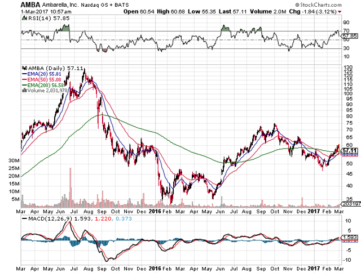Click the -10 level on MACD axis
This screenshot has height=273, width=361.
(x=347, y=260)
